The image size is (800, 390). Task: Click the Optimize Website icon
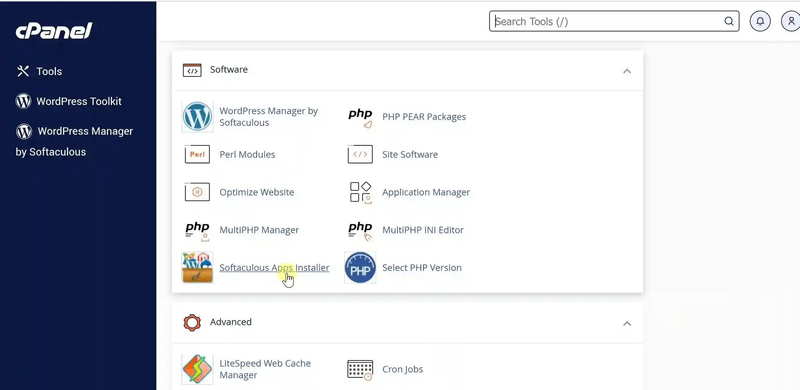coord(197,192)
